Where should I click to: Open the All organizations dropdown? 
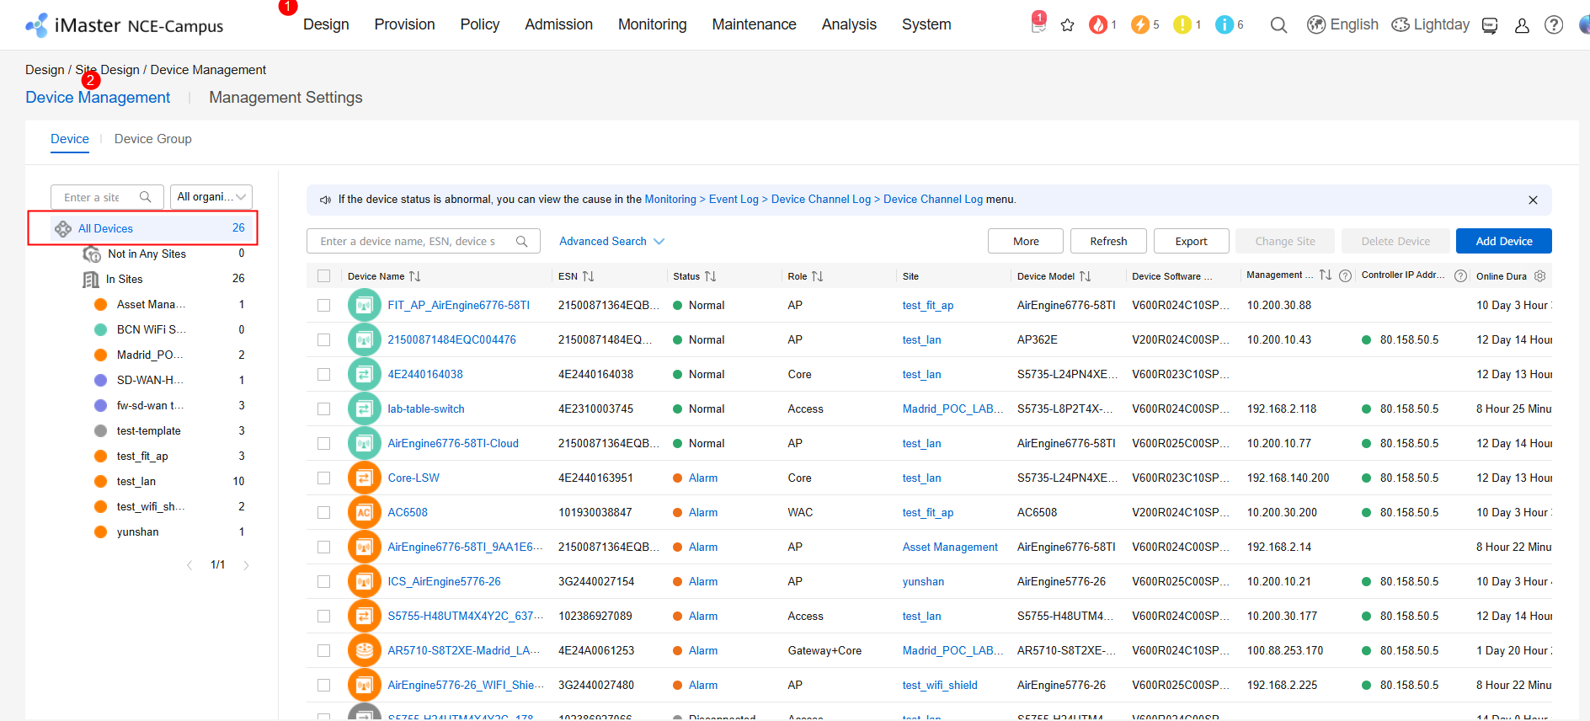click(x=211, y=197)
